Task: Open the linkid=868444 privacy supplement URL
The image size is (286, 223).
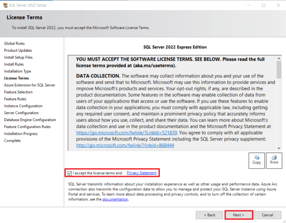Action: coord(125,145)
